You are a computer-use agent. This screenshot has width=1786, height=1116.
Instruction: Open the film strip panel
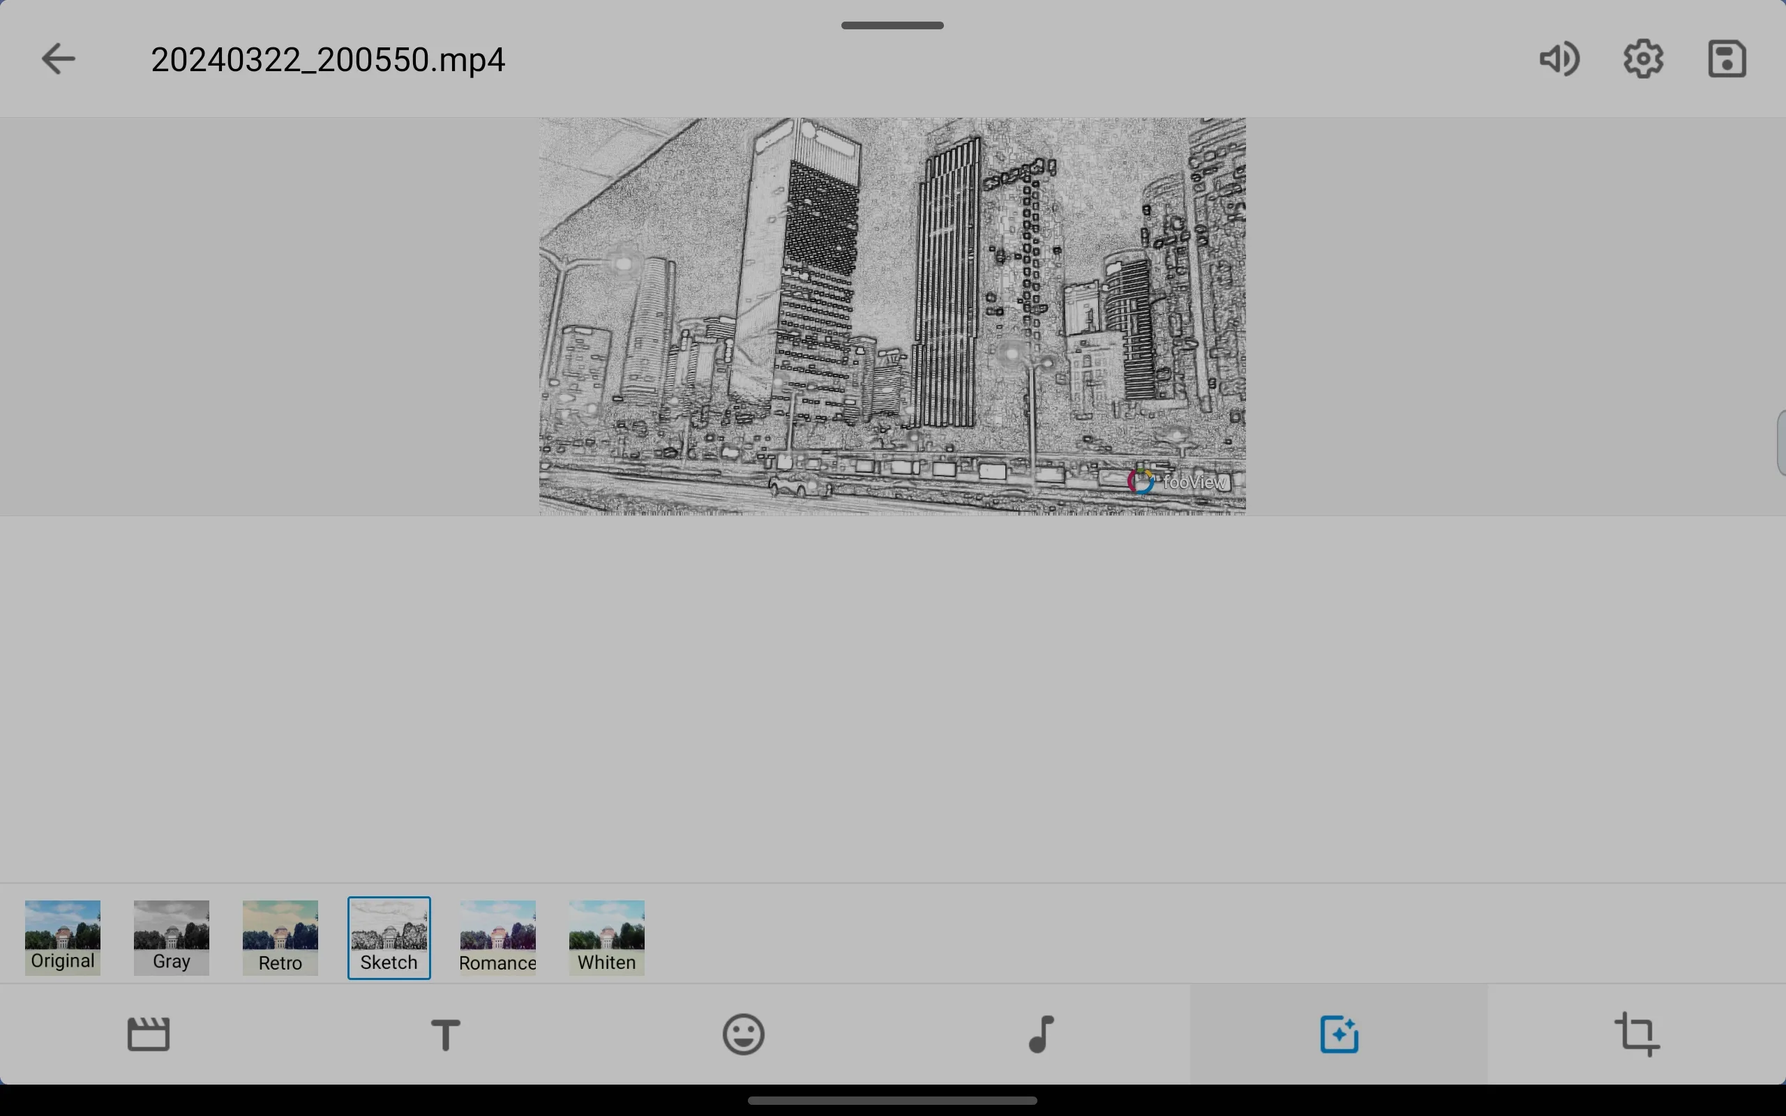pyautogui.click(x=149, y=1034)
